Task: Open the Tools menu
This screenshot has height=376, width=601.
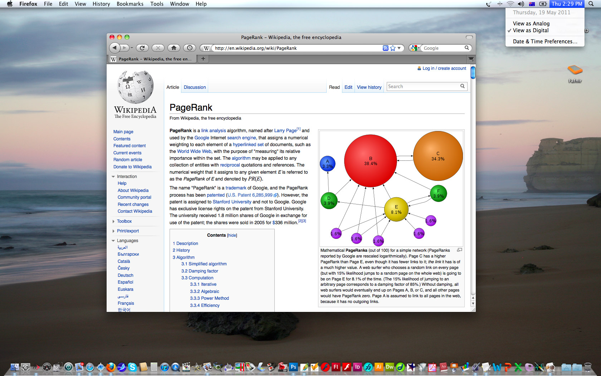Action: point(157,4)
